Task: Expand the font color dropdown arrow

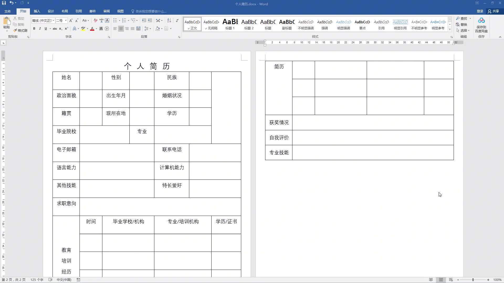Action: tap(96, 29)
